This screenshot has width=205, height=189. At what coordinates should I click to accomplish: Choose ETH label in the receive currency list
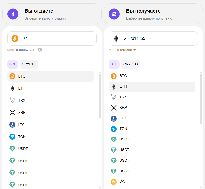click(123, 87)
